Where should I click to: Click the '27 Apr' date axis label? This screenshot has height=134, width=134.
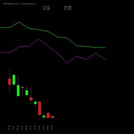coord(39,128)
